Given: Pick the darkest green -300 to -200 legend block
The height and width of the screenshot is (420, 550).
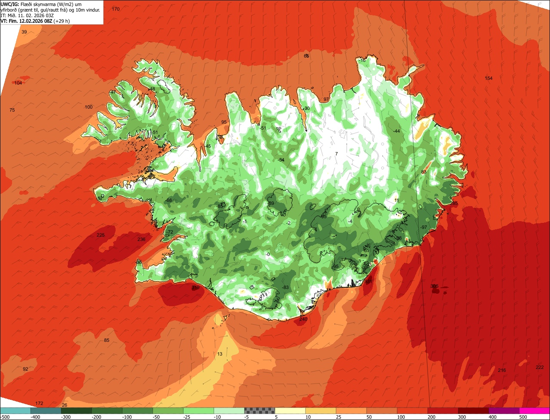Looking at the screenshot, I should [76, 411].
